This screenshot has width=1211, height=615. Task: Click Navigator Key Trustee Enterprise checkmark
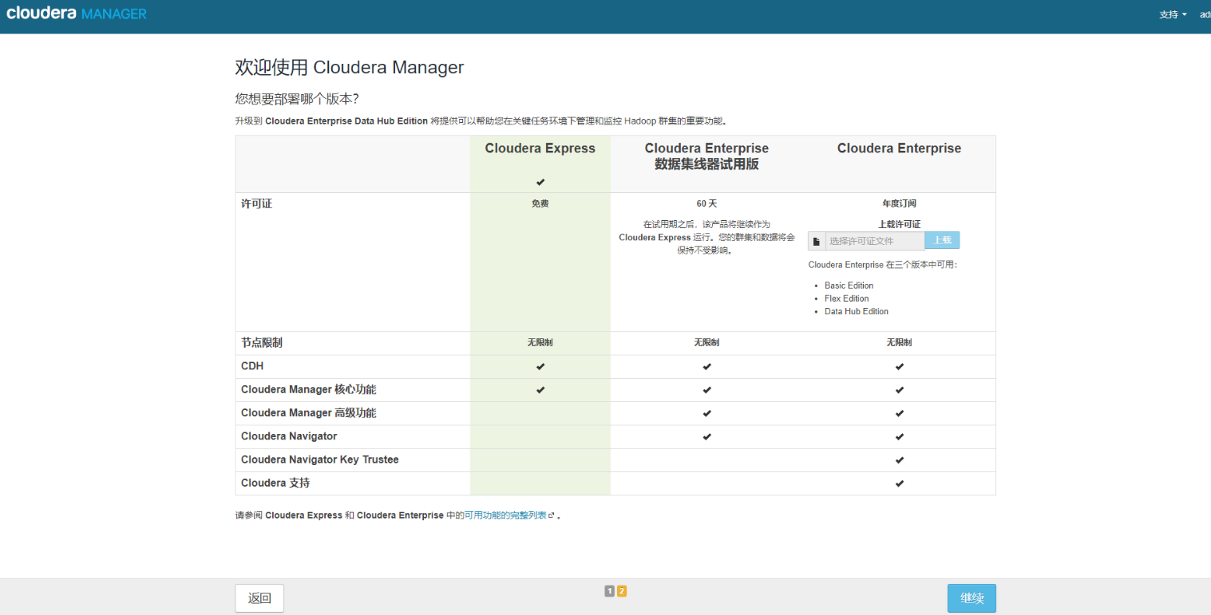tap(900, 460)
